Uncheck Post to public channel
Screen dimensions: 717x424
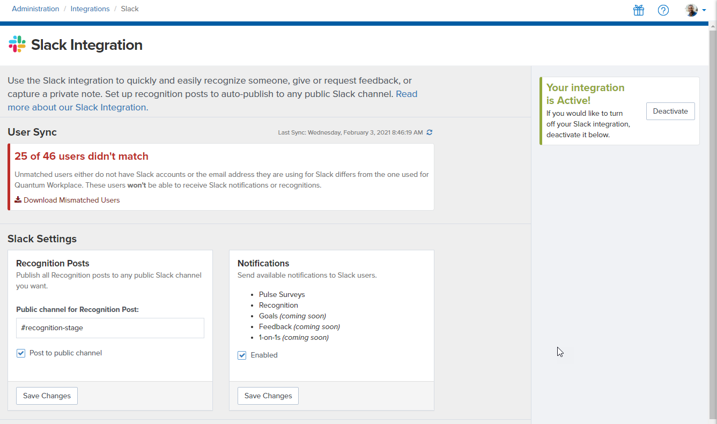(21, 353)
